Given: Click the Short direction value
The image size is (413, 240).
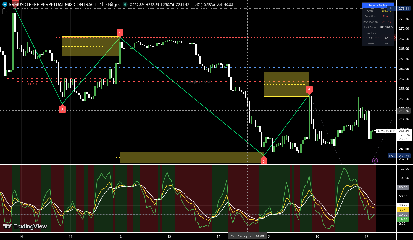Looking at the screenshot, I should click(386, 17).
